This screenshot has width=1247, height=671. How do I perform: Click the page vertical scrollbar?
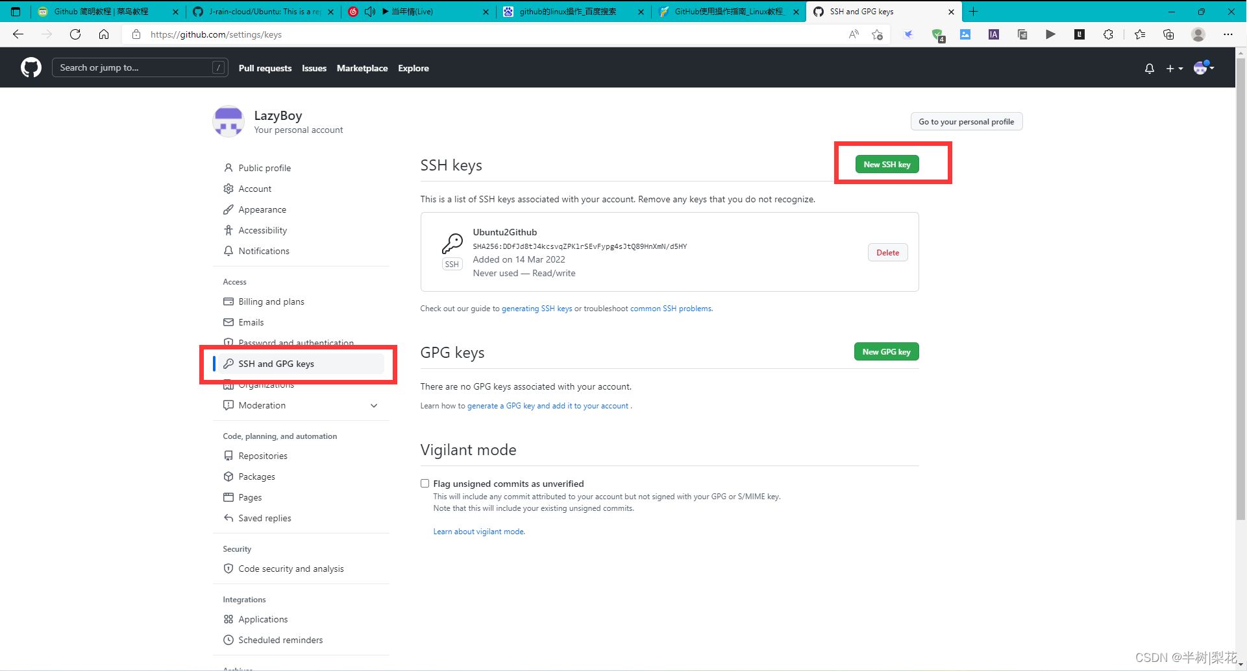pyautogui.click(x=1241, y=288)
